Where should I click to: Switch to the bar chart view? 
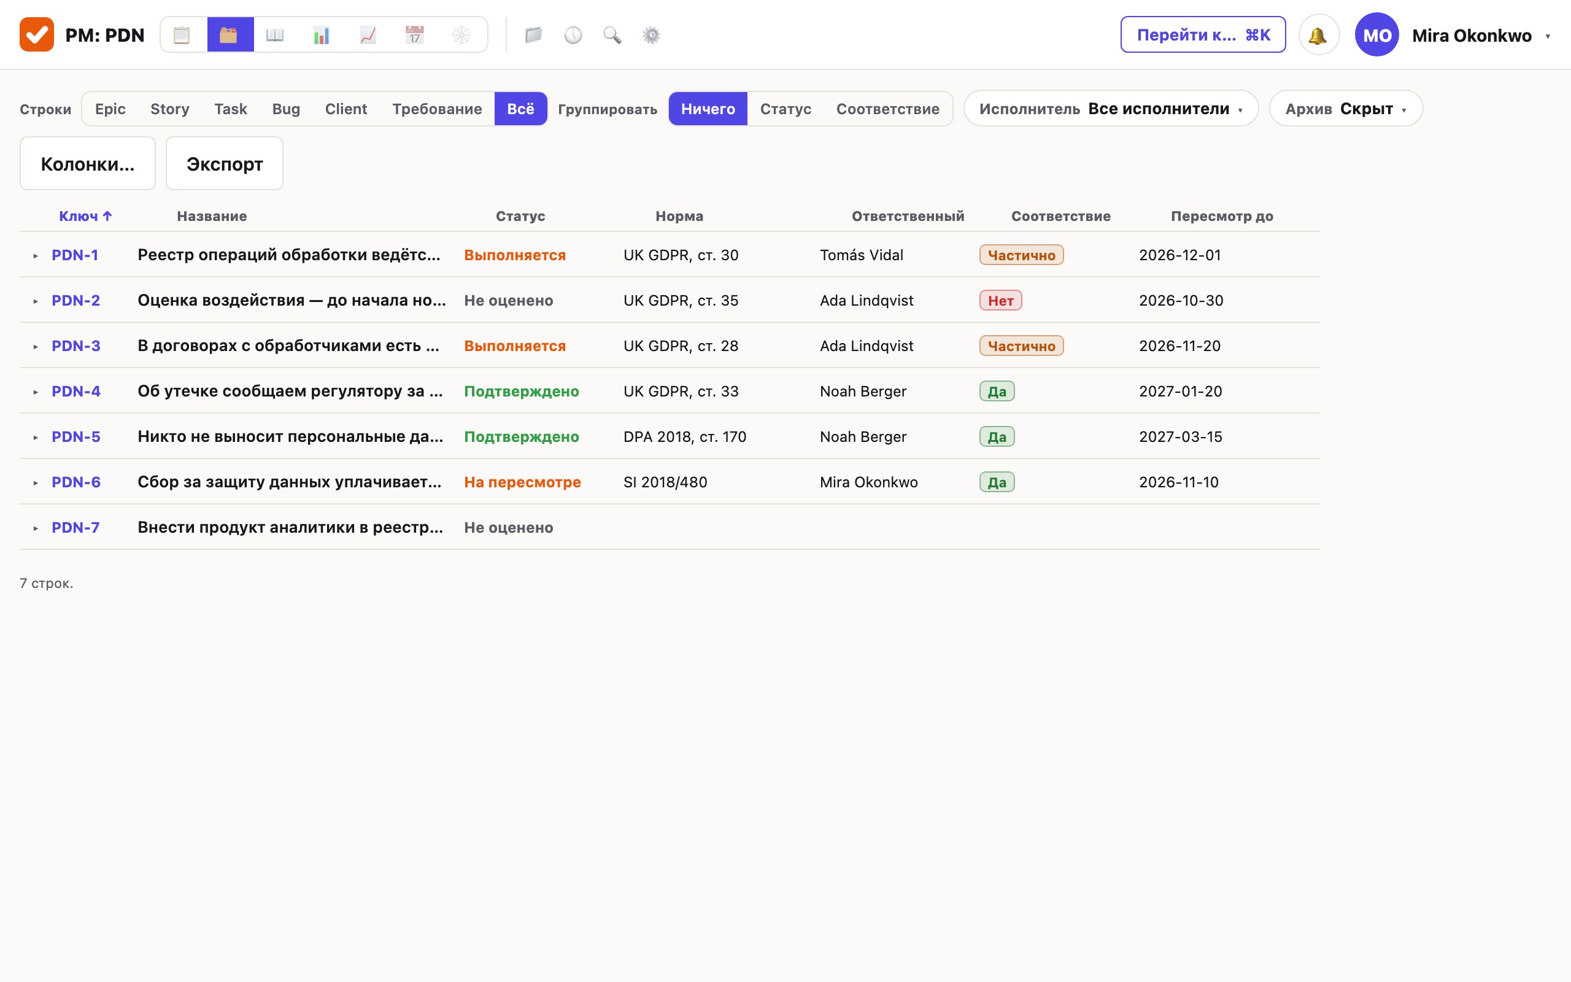(x=322, y=34)
